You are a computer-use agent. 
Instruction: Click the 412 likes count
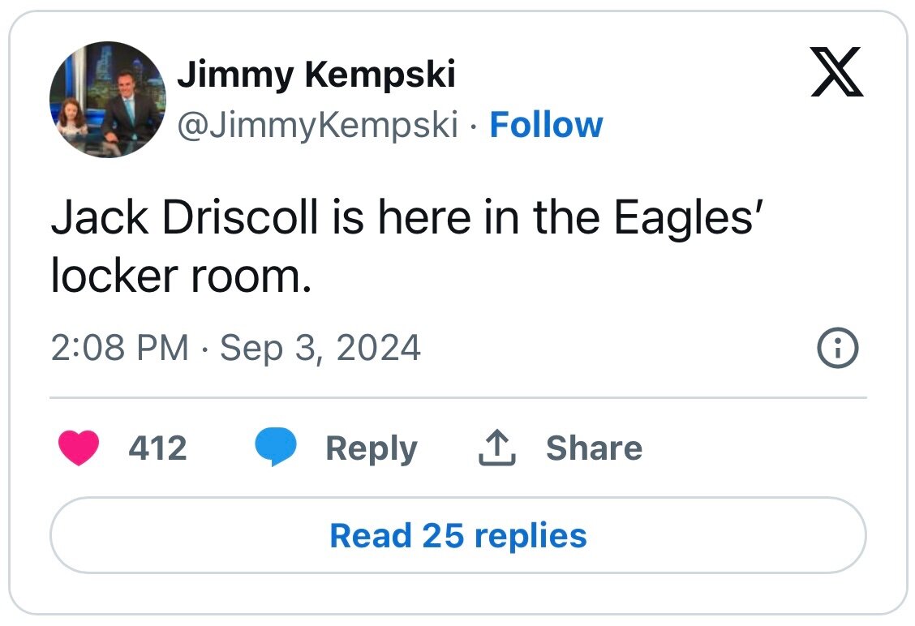coord(157,448)
